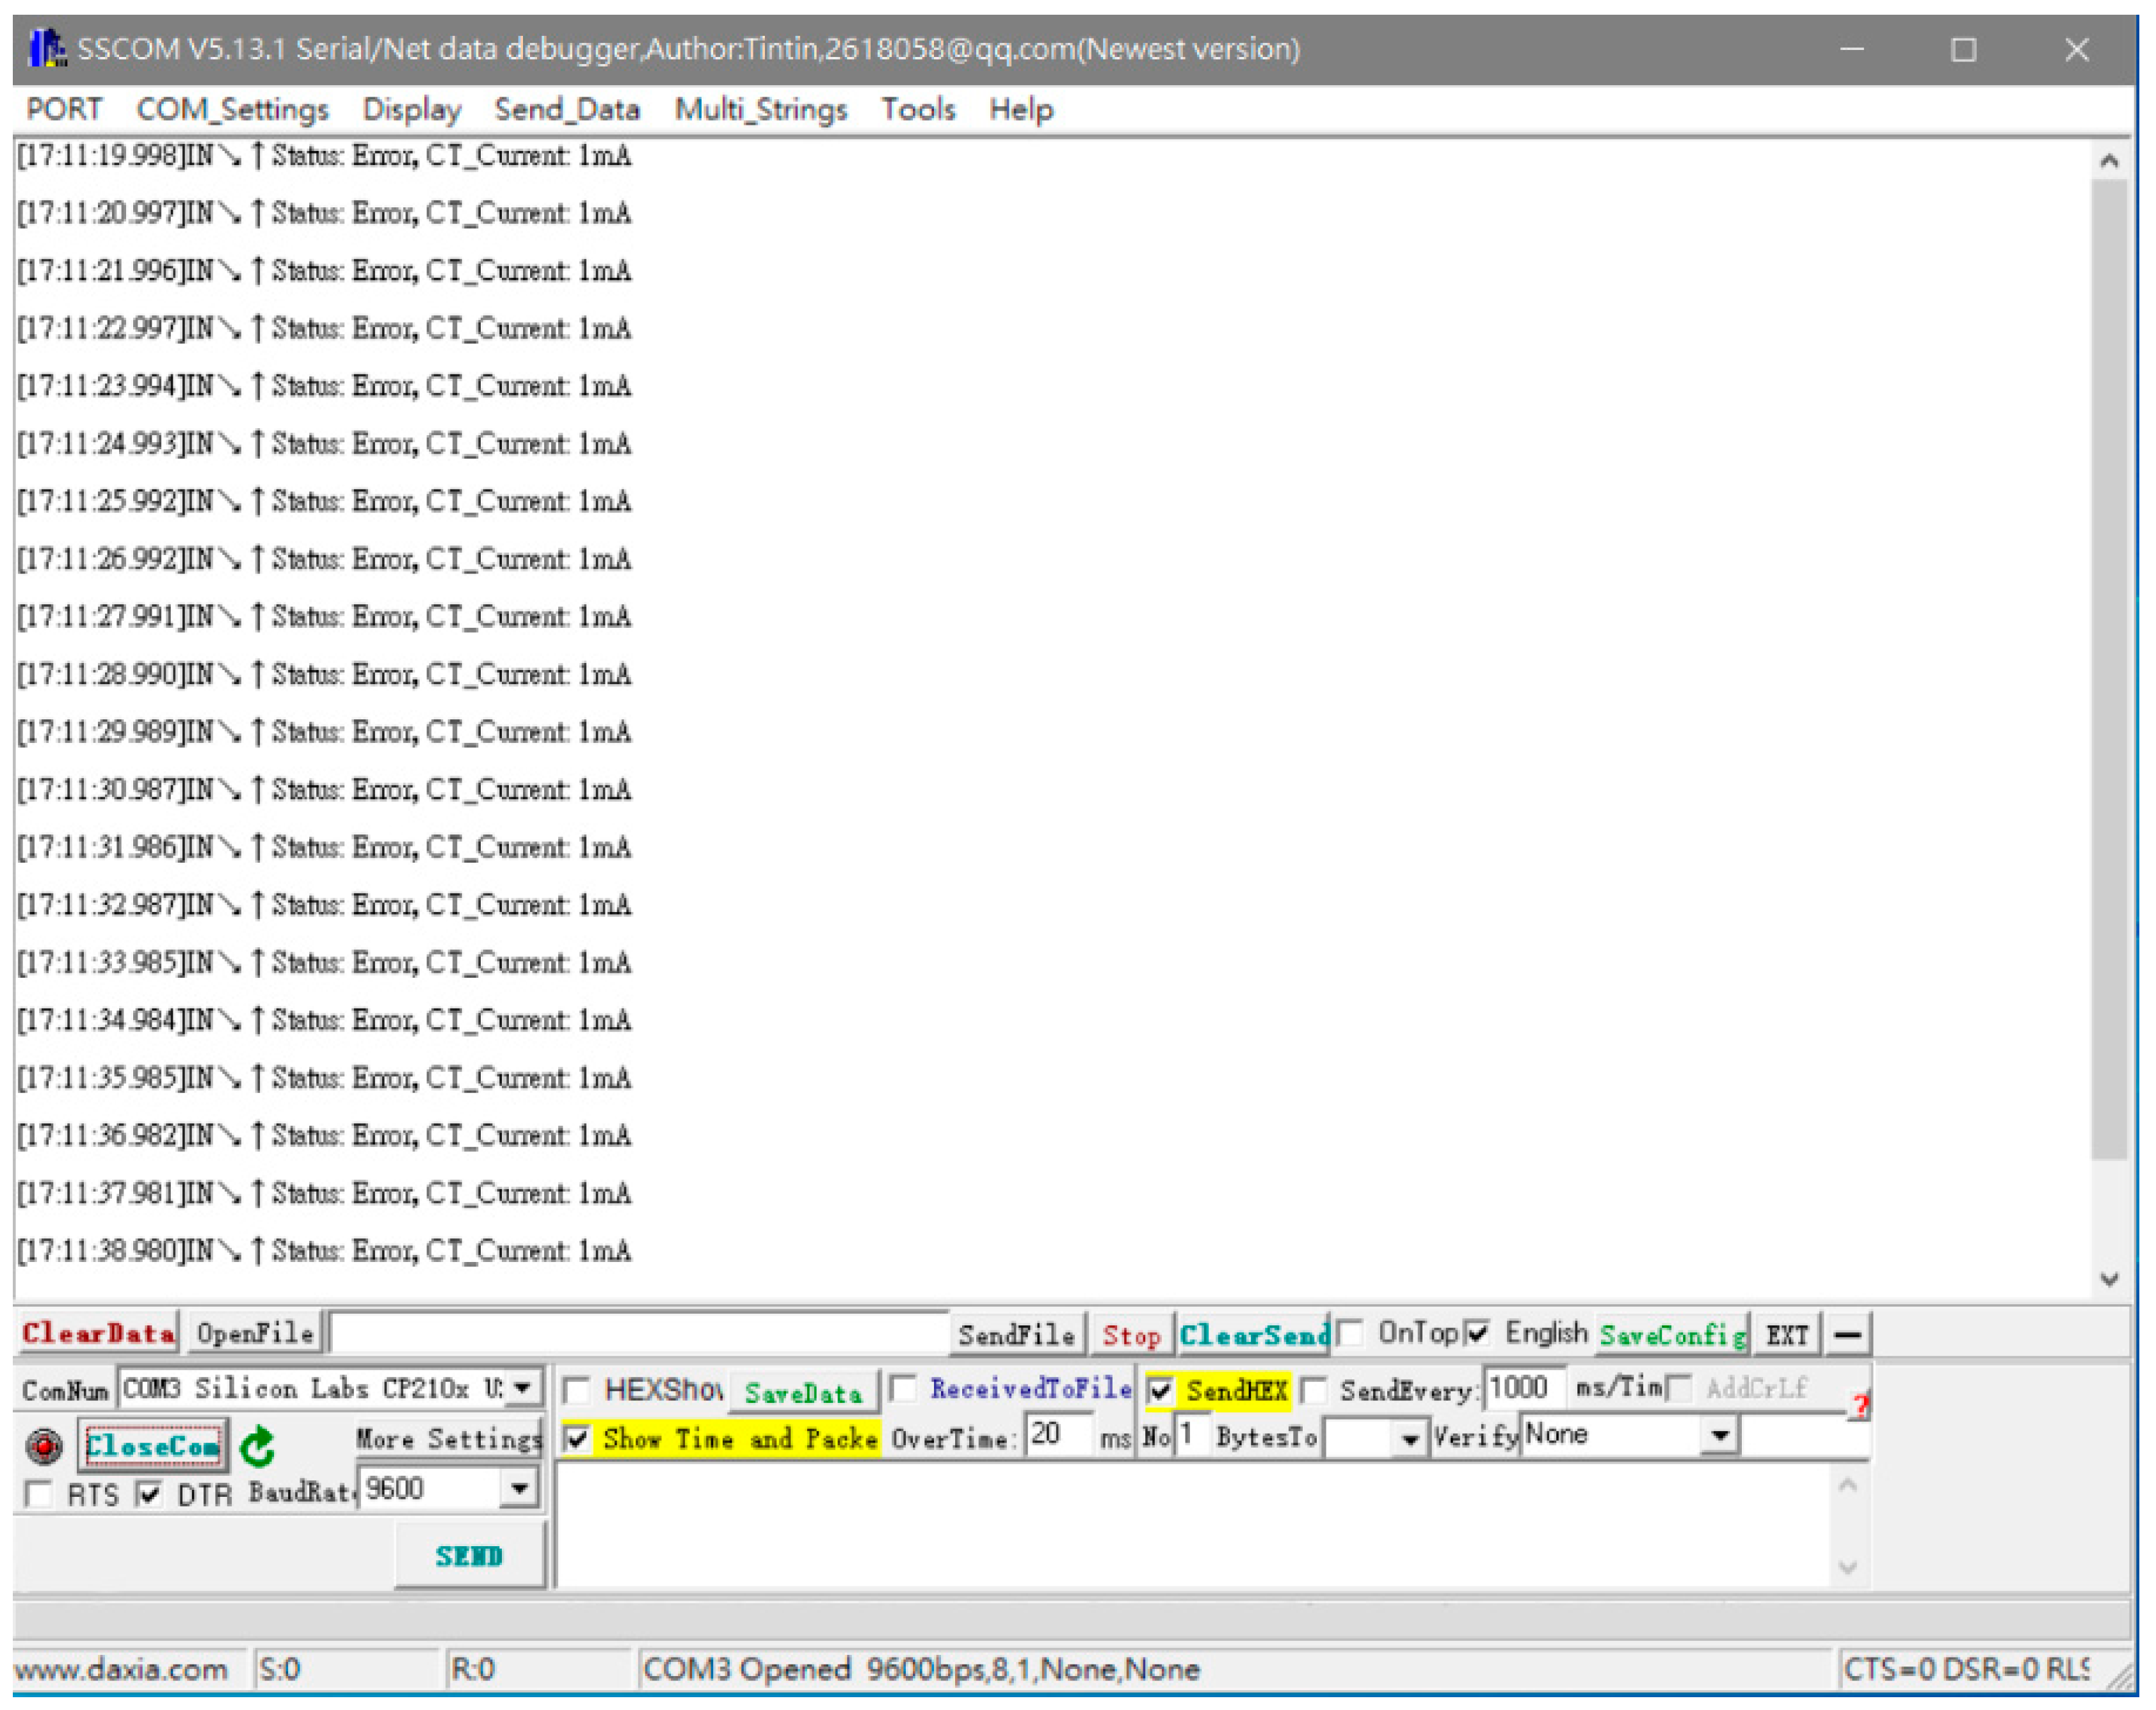Click the red question mark help icon
Screen dimensions: 2156x1710
(x=1859, y=1406)
